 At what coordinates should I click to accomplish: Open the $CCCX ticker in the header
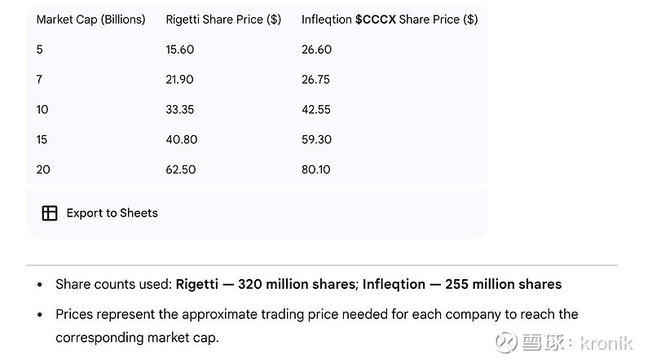coord(376,20)
